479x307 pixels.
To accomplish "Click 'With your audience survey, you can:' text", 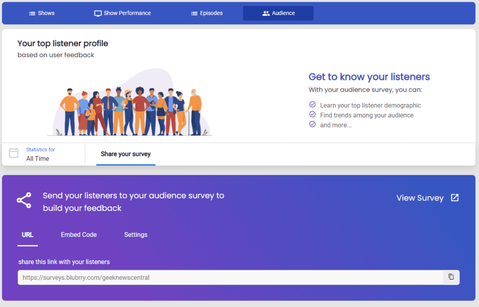I will coord(365,90).
